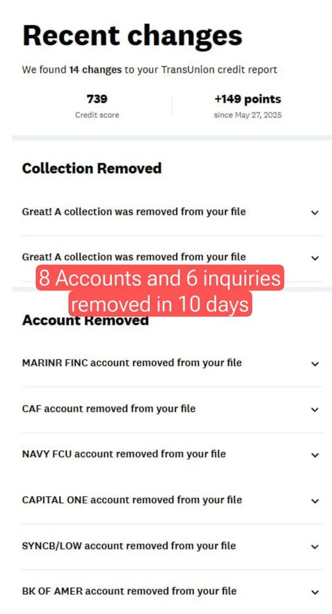The height and width of the screenshot is (614, 332).
Task: Expand CAPITAL ONE account chevron
Action: (315, 501)
